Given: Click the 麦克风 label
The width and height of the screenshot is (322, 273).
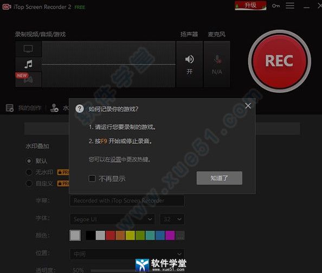Looking at the screenshot, I should (x=217, y=34).
